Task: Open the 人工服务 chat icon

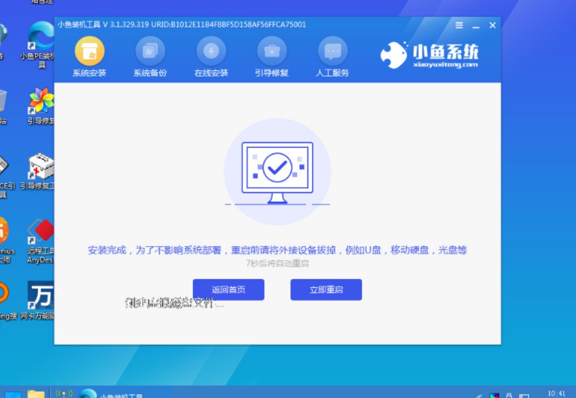Action: [333, 51]
